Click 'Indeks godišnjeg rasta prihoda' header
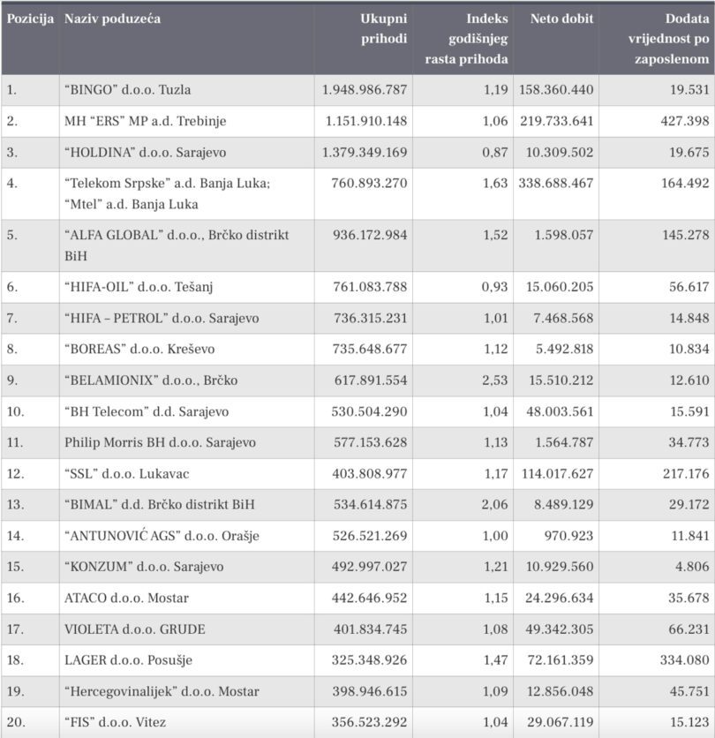 pyautogui.click(x=478, y=39)
